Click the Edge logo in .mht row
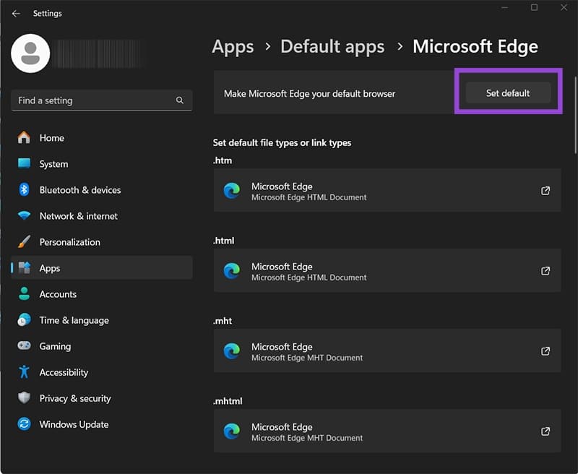 coord(232,351)
